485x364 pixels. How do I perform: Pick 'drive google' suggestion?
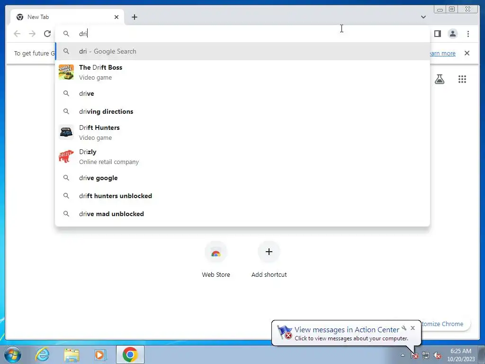(x=242, y=178)
